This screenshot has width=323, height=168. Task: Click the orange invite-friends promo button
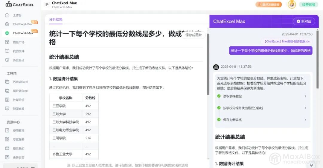tap(269, 4)
